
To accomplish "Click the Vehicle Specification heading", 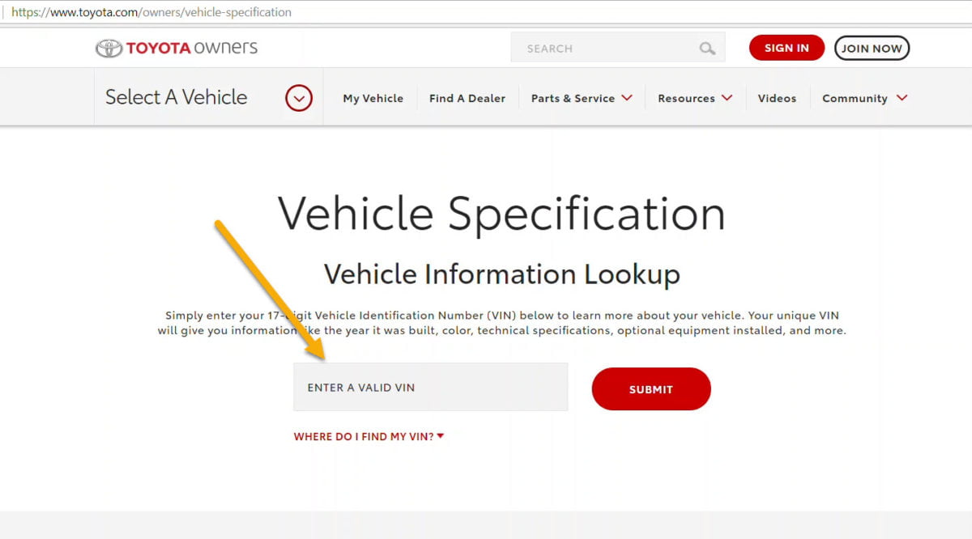I will [501, 214].
